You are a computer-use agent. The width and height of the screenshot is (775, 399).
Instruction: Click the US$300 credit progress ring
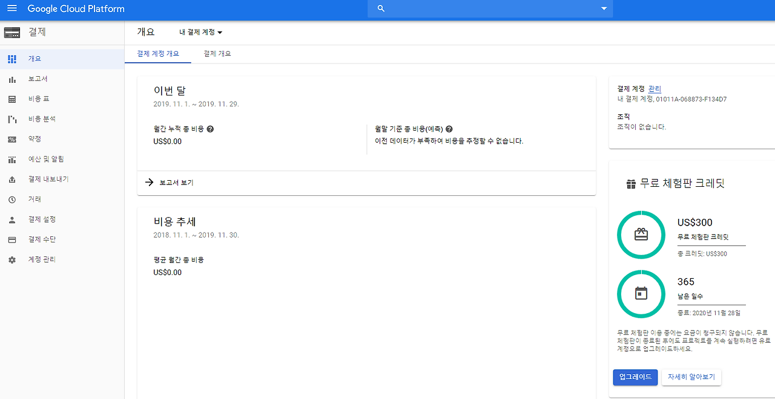click(641, 235)
